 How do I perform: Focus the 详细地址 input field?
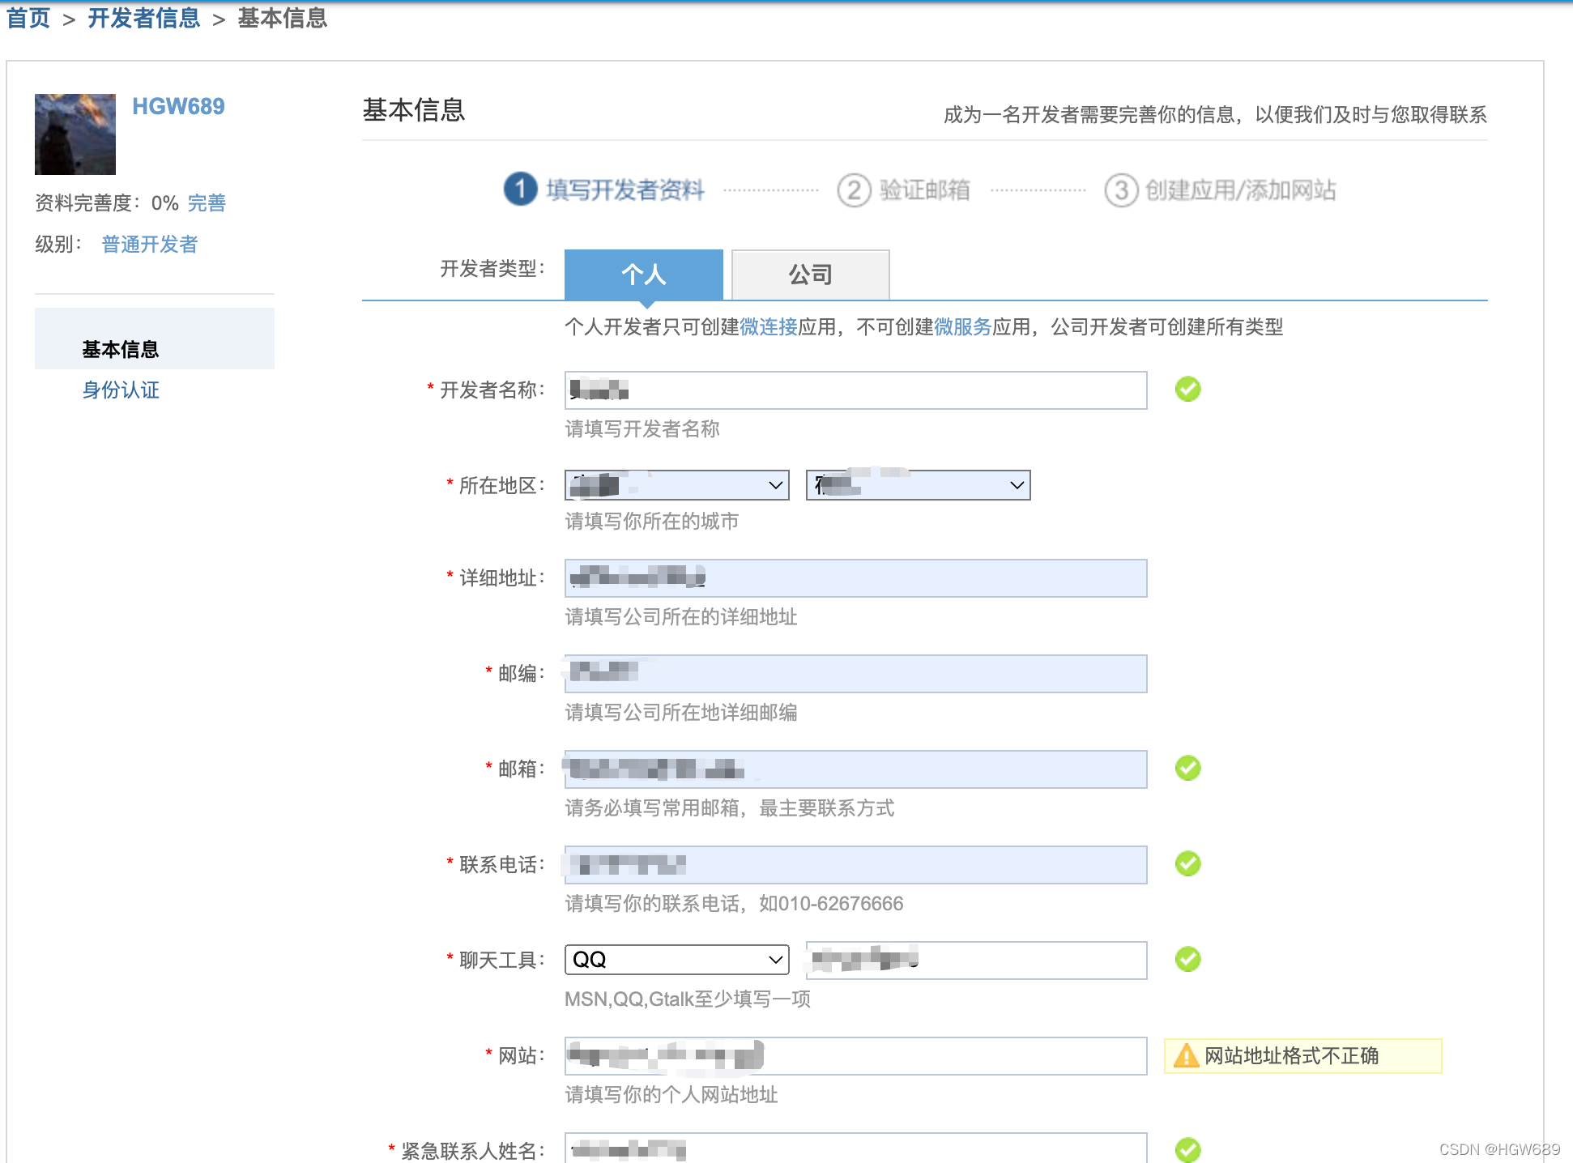[x=856, y=578]
